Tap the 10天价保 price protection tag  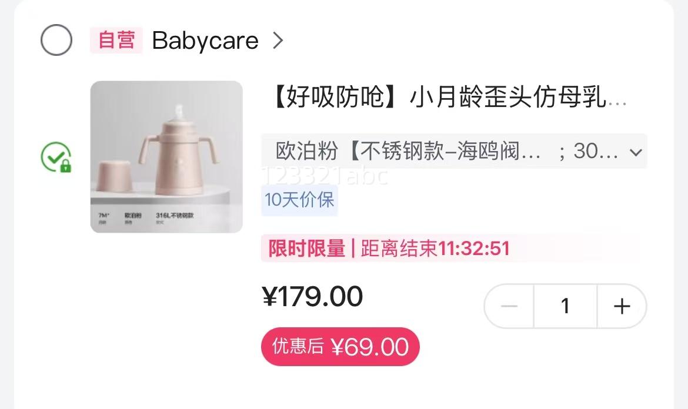pos(299,200)
